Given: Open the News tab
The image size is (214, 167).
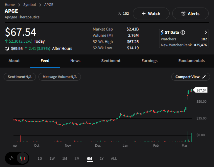Looking at the screenshot, I should pos(75,61).
